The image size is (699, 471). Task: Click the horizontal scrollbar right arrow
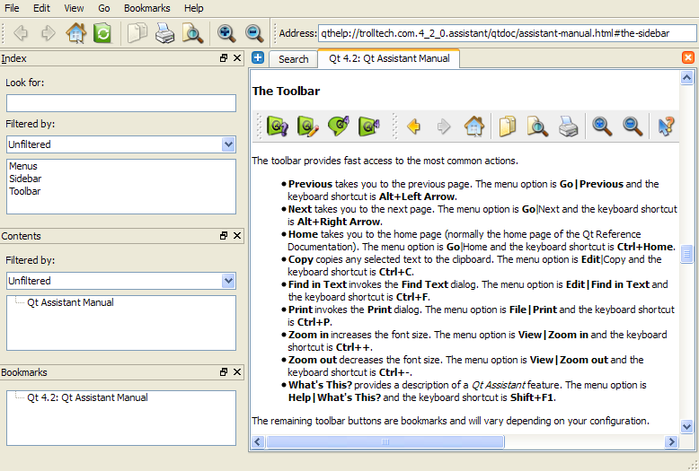coord(671,441)
